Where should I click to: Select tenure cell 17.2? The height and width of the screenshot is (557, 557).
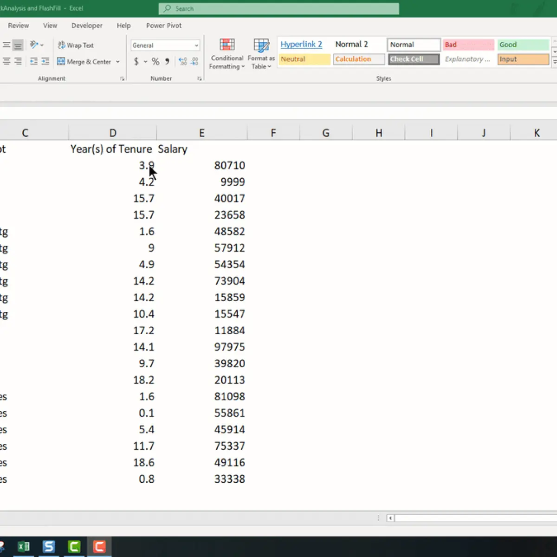point(113,330)
